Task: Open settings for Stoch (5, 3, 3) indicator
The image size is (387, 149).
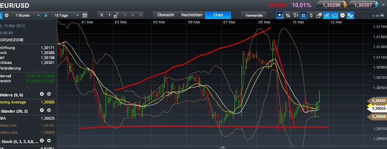Action: 49,141
